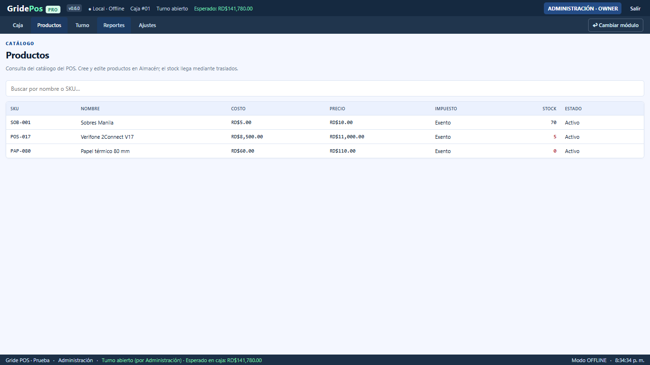Open the Ajustes tab
This screenshot has height=365, width=650.
[x=147, y=25]
